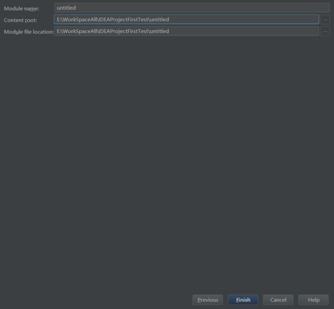Screen dimensions: 334x309
Task: Open browse dialog for Content root
Action: click(325, 20)
